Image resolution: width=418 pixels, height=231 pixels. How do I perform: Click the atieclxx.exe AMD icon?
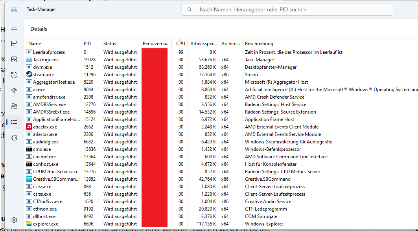click(x=29, y=127)
